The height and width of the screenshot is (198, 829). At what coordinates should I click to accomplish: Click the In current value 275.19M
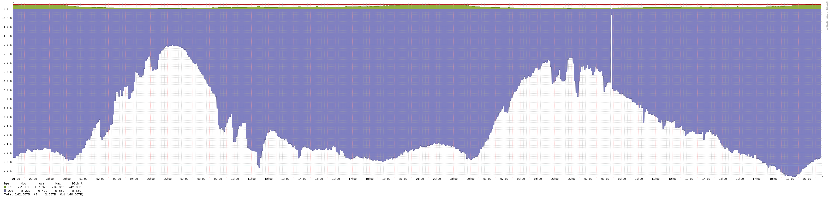24,187
